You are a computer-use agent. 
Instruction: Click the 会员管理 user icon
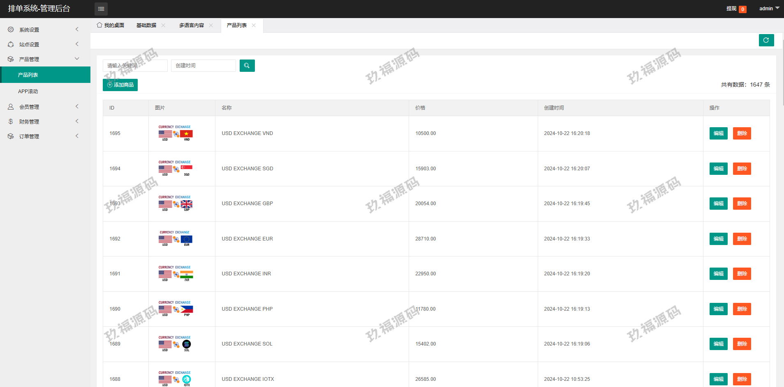[x=11, y=107]
